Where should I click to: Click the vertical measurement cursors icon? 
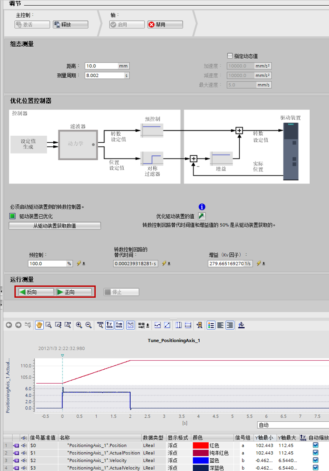(x=179, y=325)
